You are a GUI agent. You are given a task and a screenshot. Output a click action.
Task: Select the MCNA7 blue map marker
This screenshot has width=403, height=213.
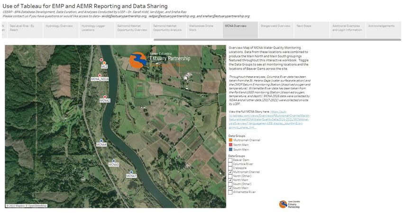(131, 172)
